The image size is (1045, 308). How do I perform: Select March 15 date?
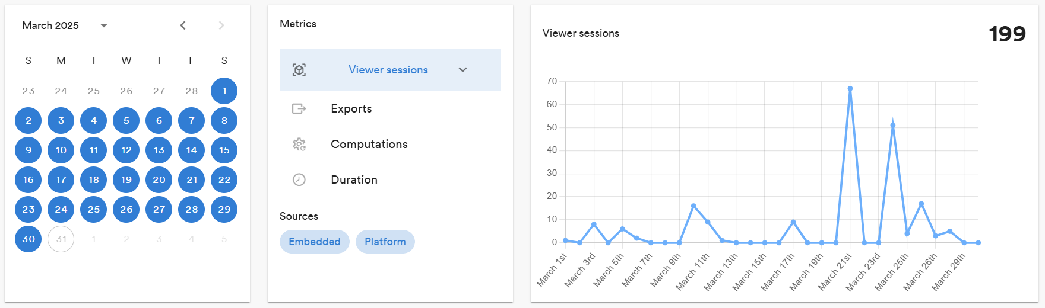[x=224, y=150]
